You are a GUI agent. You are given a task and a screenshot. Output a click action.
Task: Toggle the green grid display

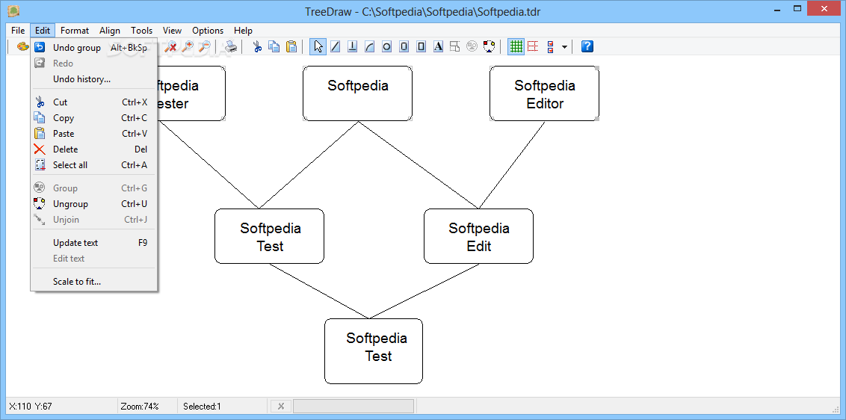coord(516,47)
